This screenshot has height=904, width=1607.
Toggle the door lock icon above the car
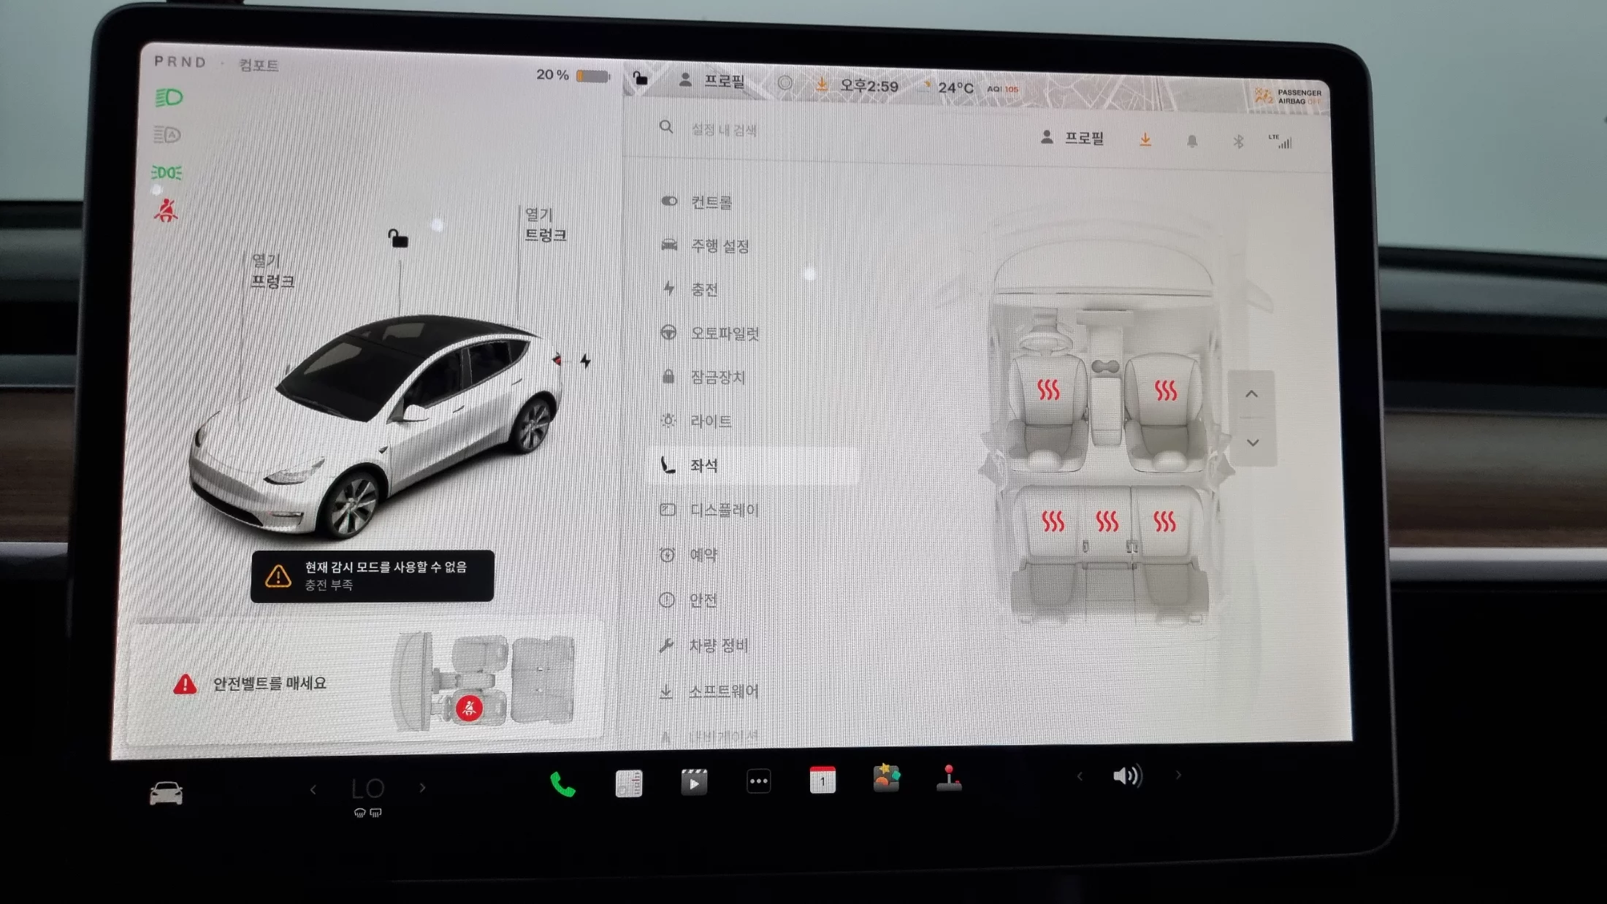398,238
